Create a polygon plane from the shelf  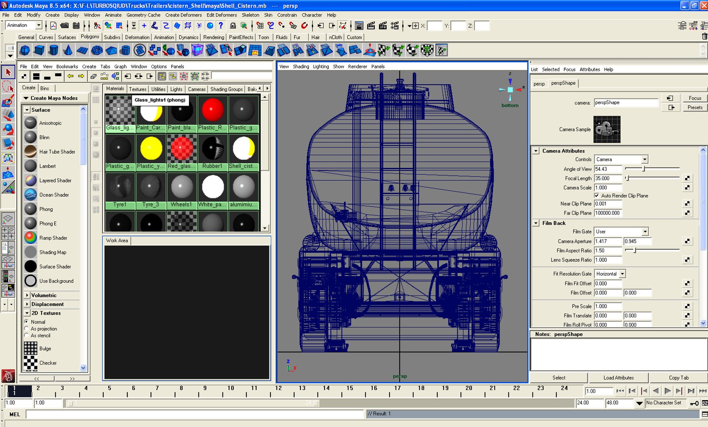coord(82,50)
